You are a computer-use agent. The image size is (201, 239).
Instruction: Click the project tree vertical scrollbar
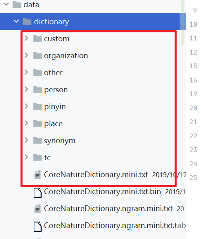(x=182, y=23)
